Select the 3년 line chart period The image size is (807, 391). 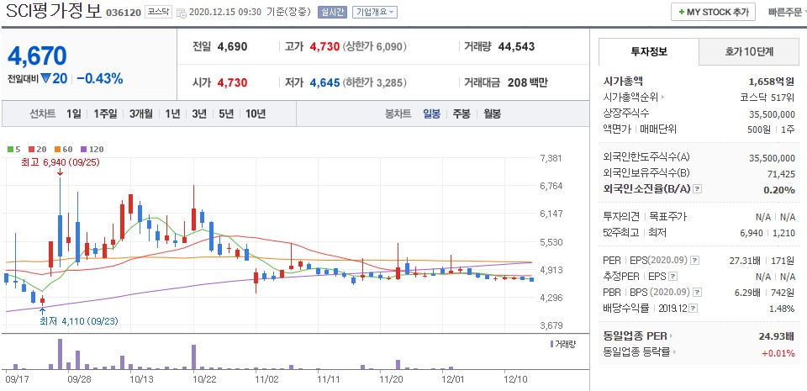pyautogui.click(x=199, y=114)
